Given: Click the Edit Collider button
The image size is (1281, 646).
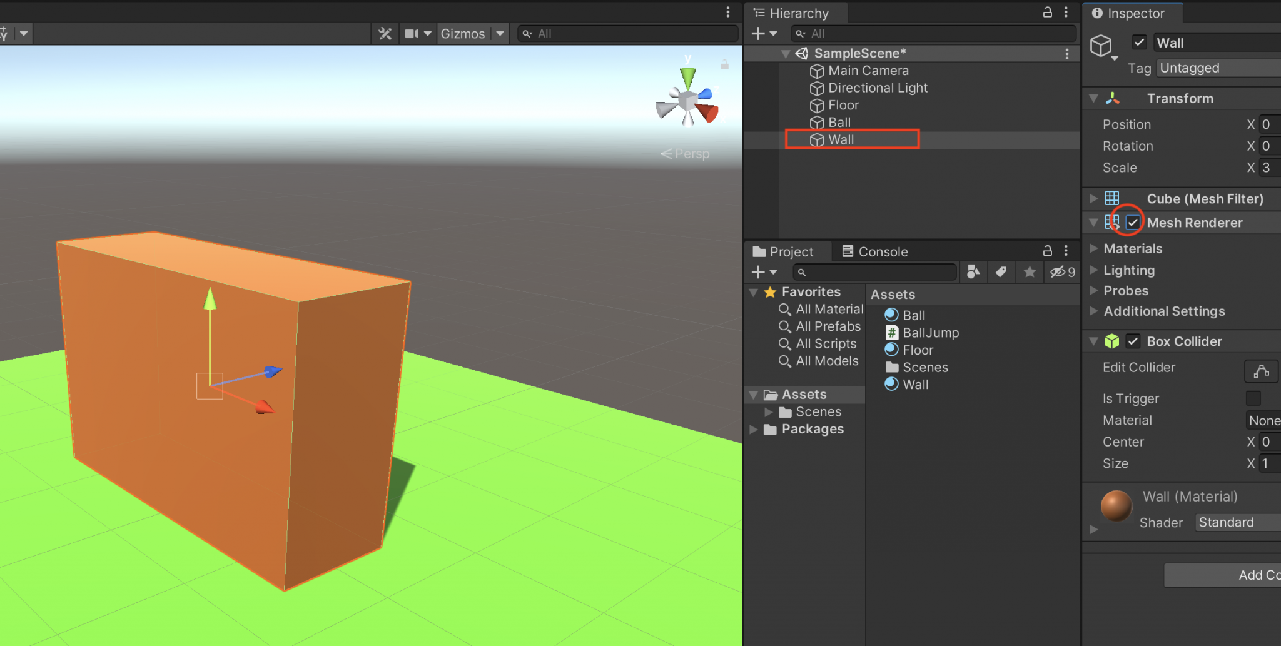Looking at the screenshot, I should click(1261, 371).
